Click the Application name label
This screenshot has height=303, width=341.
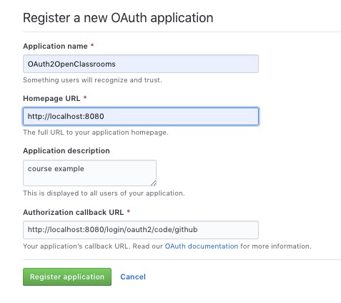pos(55,46)
